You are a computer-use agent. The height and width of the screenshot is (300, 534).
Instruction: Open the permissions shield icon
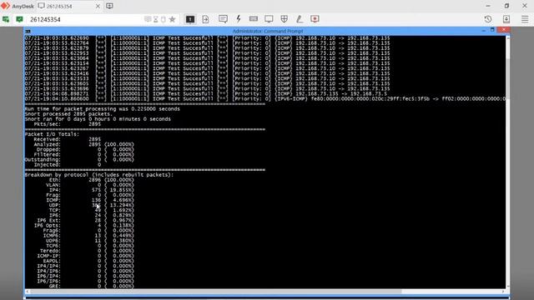(x=284, y=19)
